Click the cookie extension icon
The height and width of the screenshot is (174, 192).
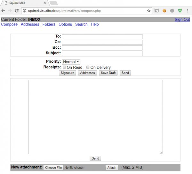164,11
